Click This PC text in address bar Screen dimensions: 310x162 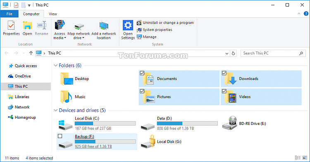click(x=55, y=53)
